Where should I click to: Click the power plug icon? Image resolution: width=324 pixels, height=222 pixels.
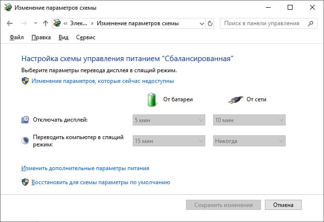click(235, 99)
